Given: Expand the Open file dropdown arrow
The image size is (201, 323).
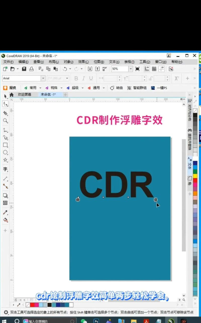Looking at the screenshot, I should coord(18,69).
